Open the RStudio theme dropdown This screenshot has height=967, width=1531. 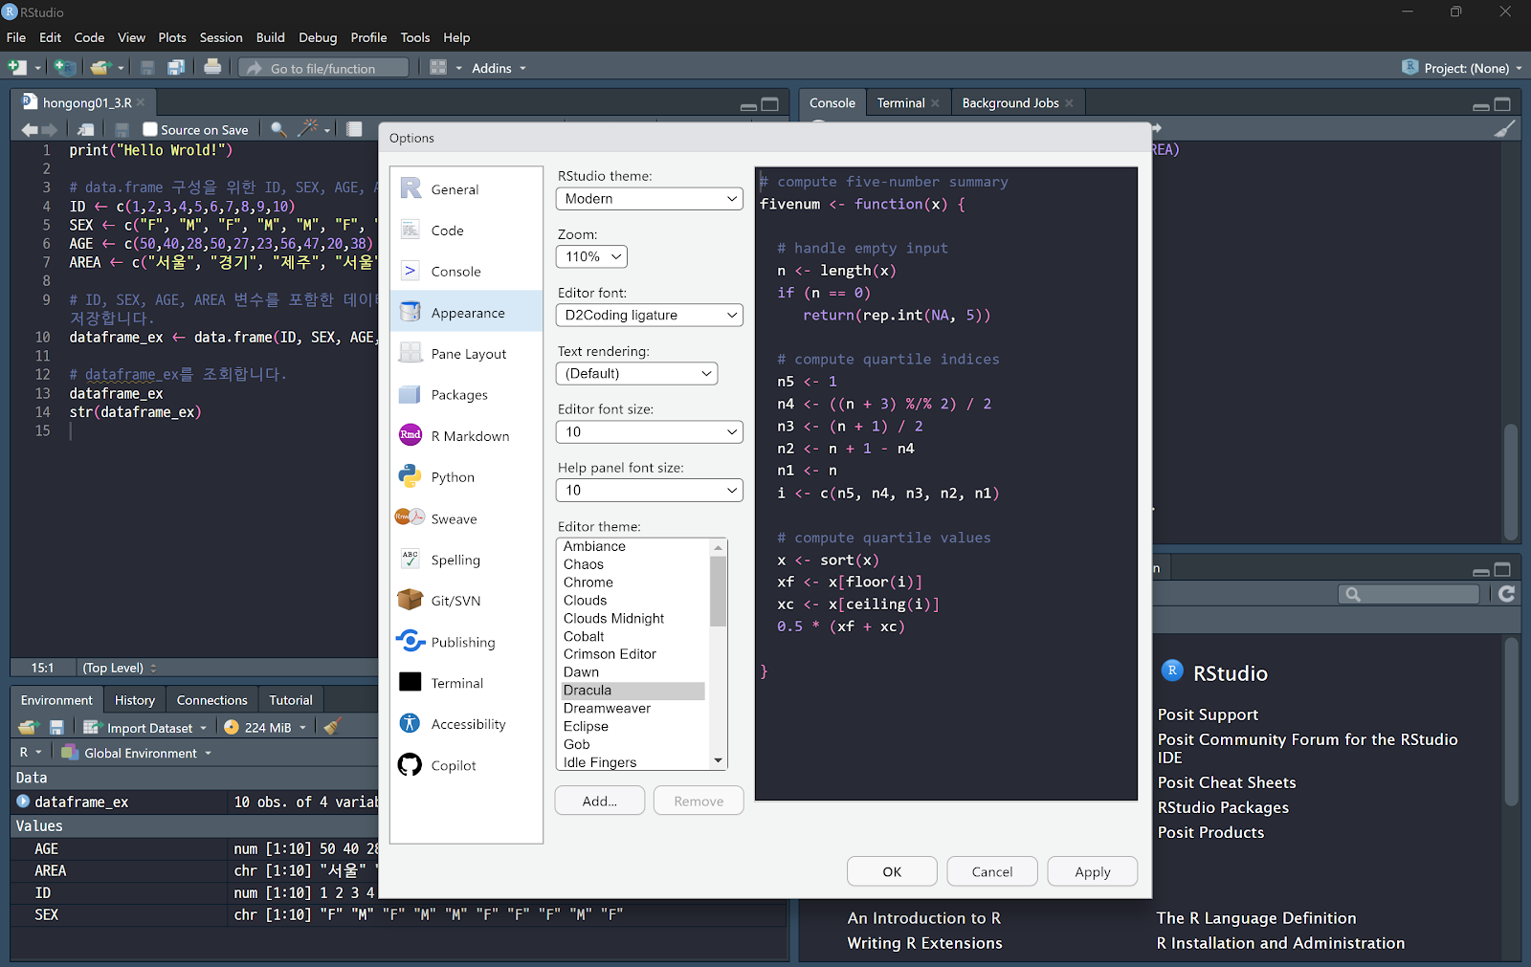(649, 199)
